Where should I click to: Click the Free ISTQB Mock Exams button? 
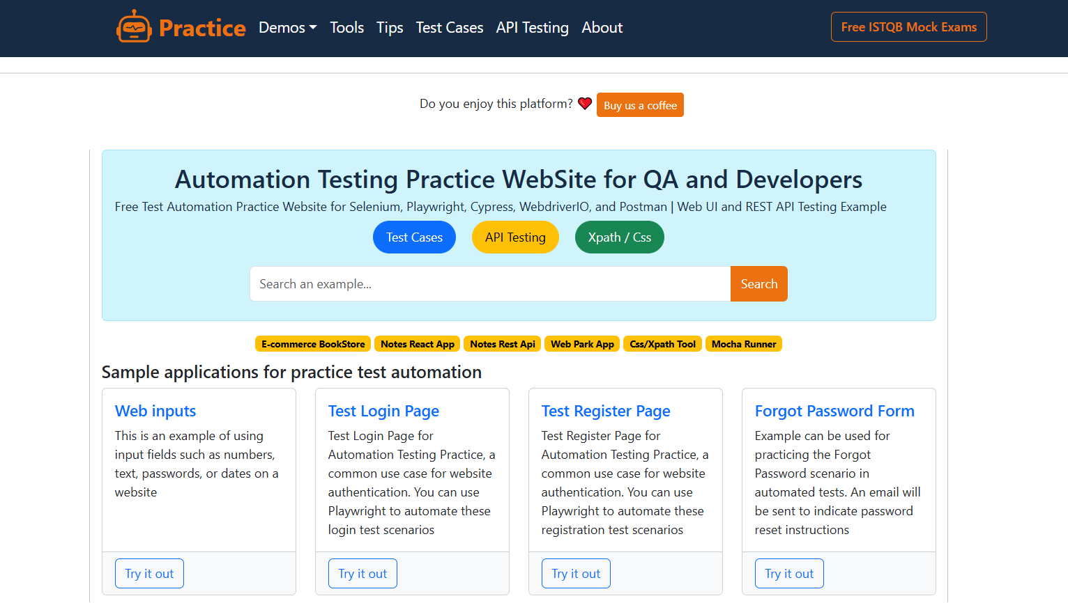[908, 26]
